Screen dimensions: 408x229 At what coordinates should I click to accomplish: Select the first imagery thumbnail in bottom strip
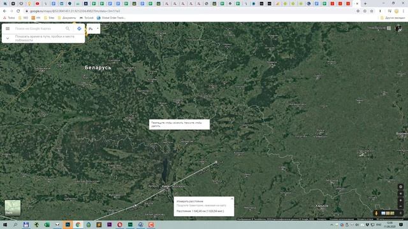[x=383, y=213]
